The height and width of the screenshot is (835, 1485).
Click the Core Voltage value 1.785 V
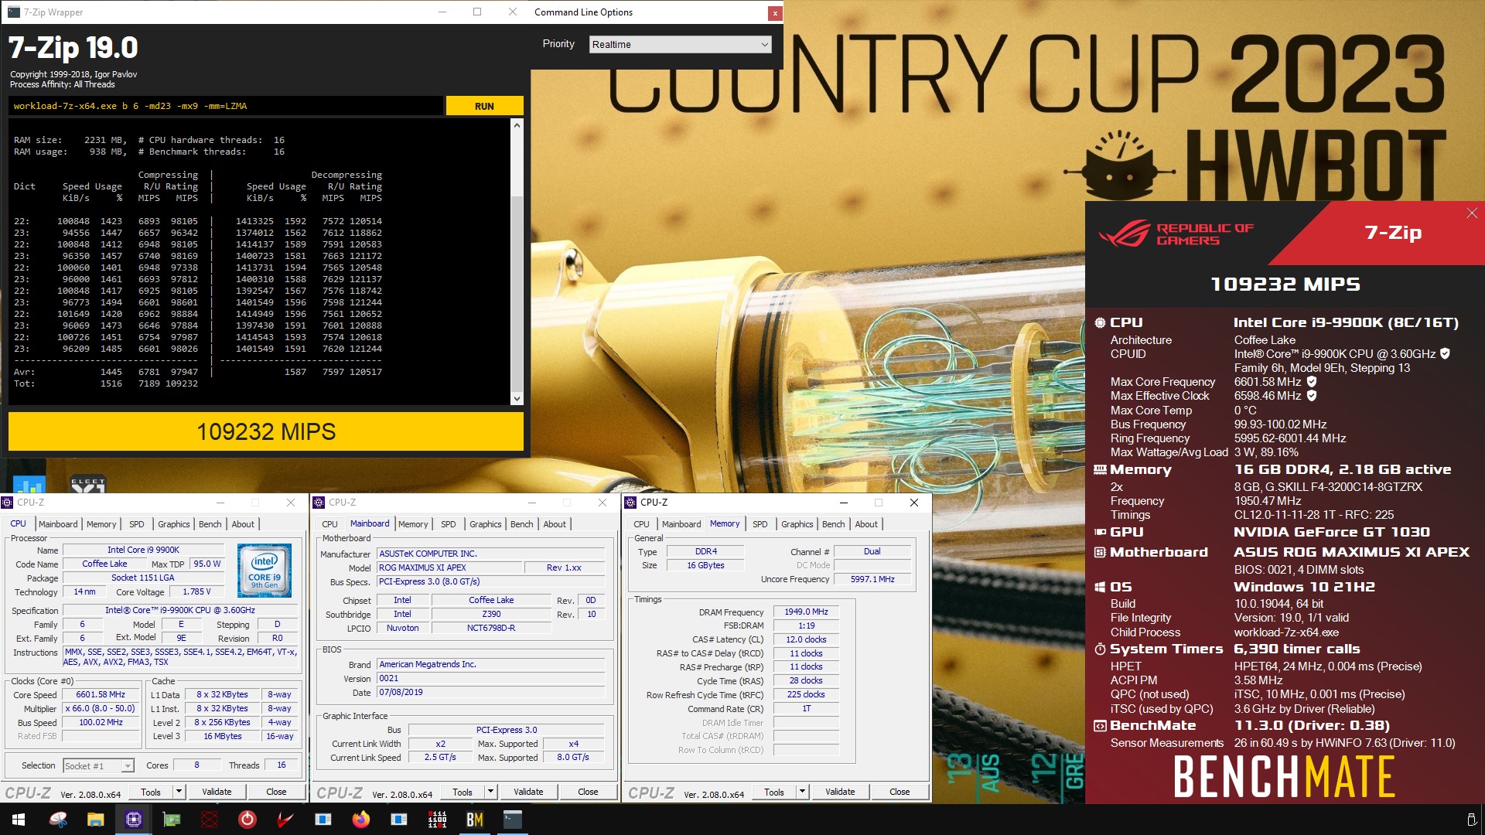click(x=196, y=592)
